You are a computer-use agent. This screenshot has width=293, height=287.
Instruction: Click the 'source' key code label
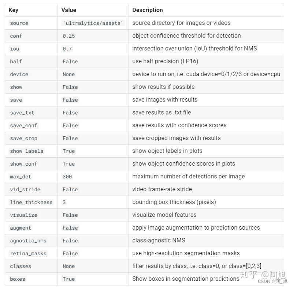pos(19,23)
